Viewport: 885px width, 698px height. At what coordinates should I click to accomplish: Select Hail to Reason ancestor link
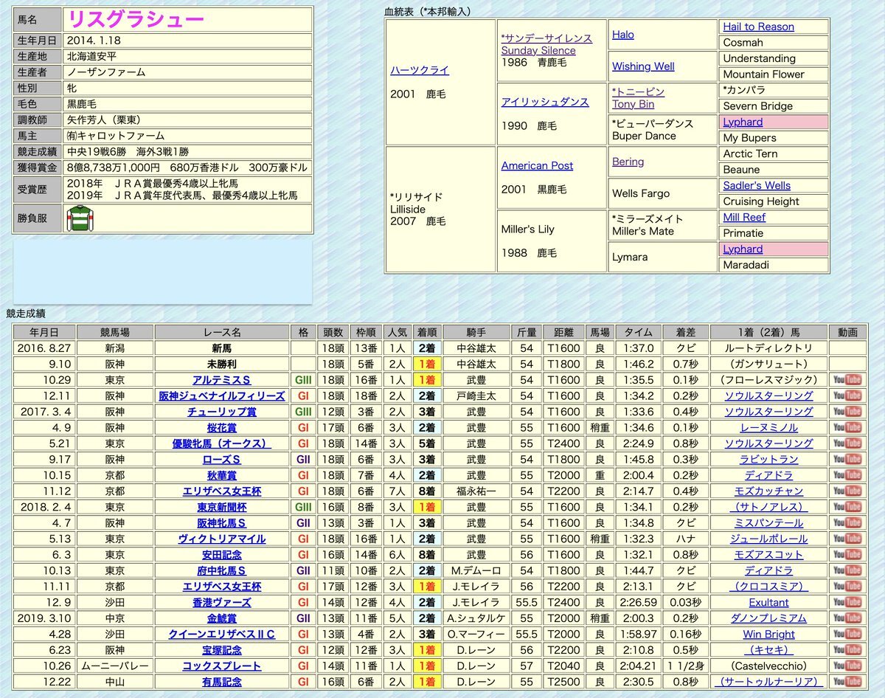click(758, 27)
